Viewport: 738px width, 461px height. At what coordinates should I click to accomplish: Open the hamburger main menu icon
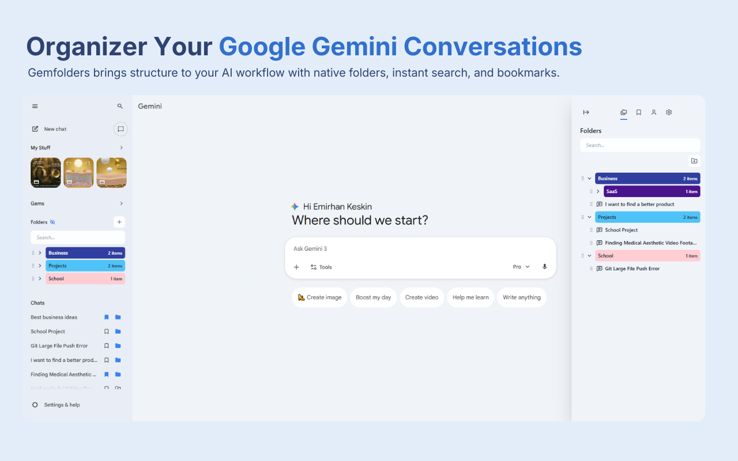pyautogui.click(x=35, y=106)
